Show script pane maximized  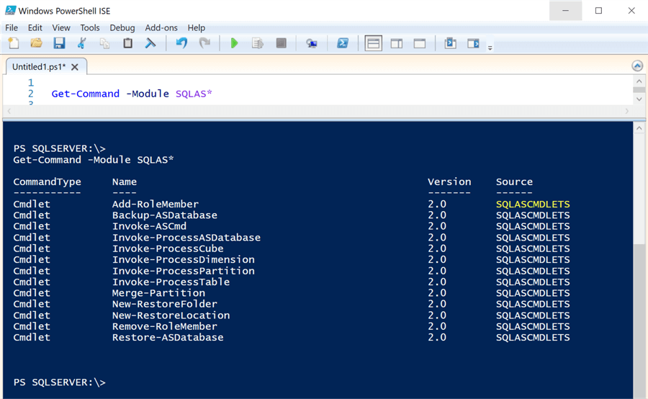[x=420, y=43]
